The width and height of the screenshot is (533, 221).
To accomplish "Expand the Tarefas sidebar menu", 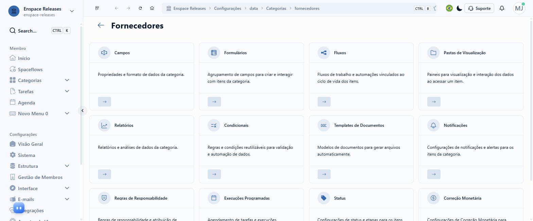I will click(67, 91).
